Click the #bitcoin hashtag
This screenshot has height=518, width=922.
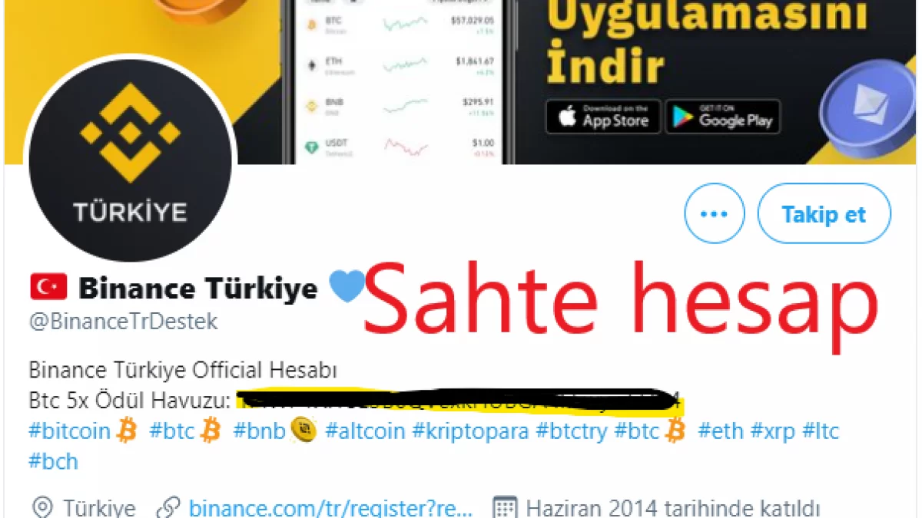coord(70,431)
